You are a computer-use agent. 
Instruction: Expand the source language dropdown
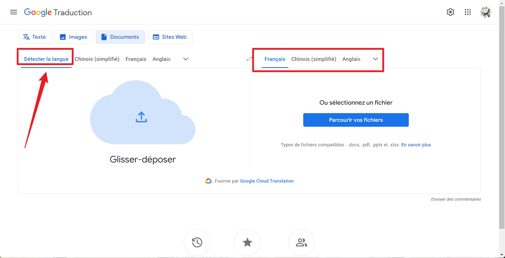click(185, 59)
